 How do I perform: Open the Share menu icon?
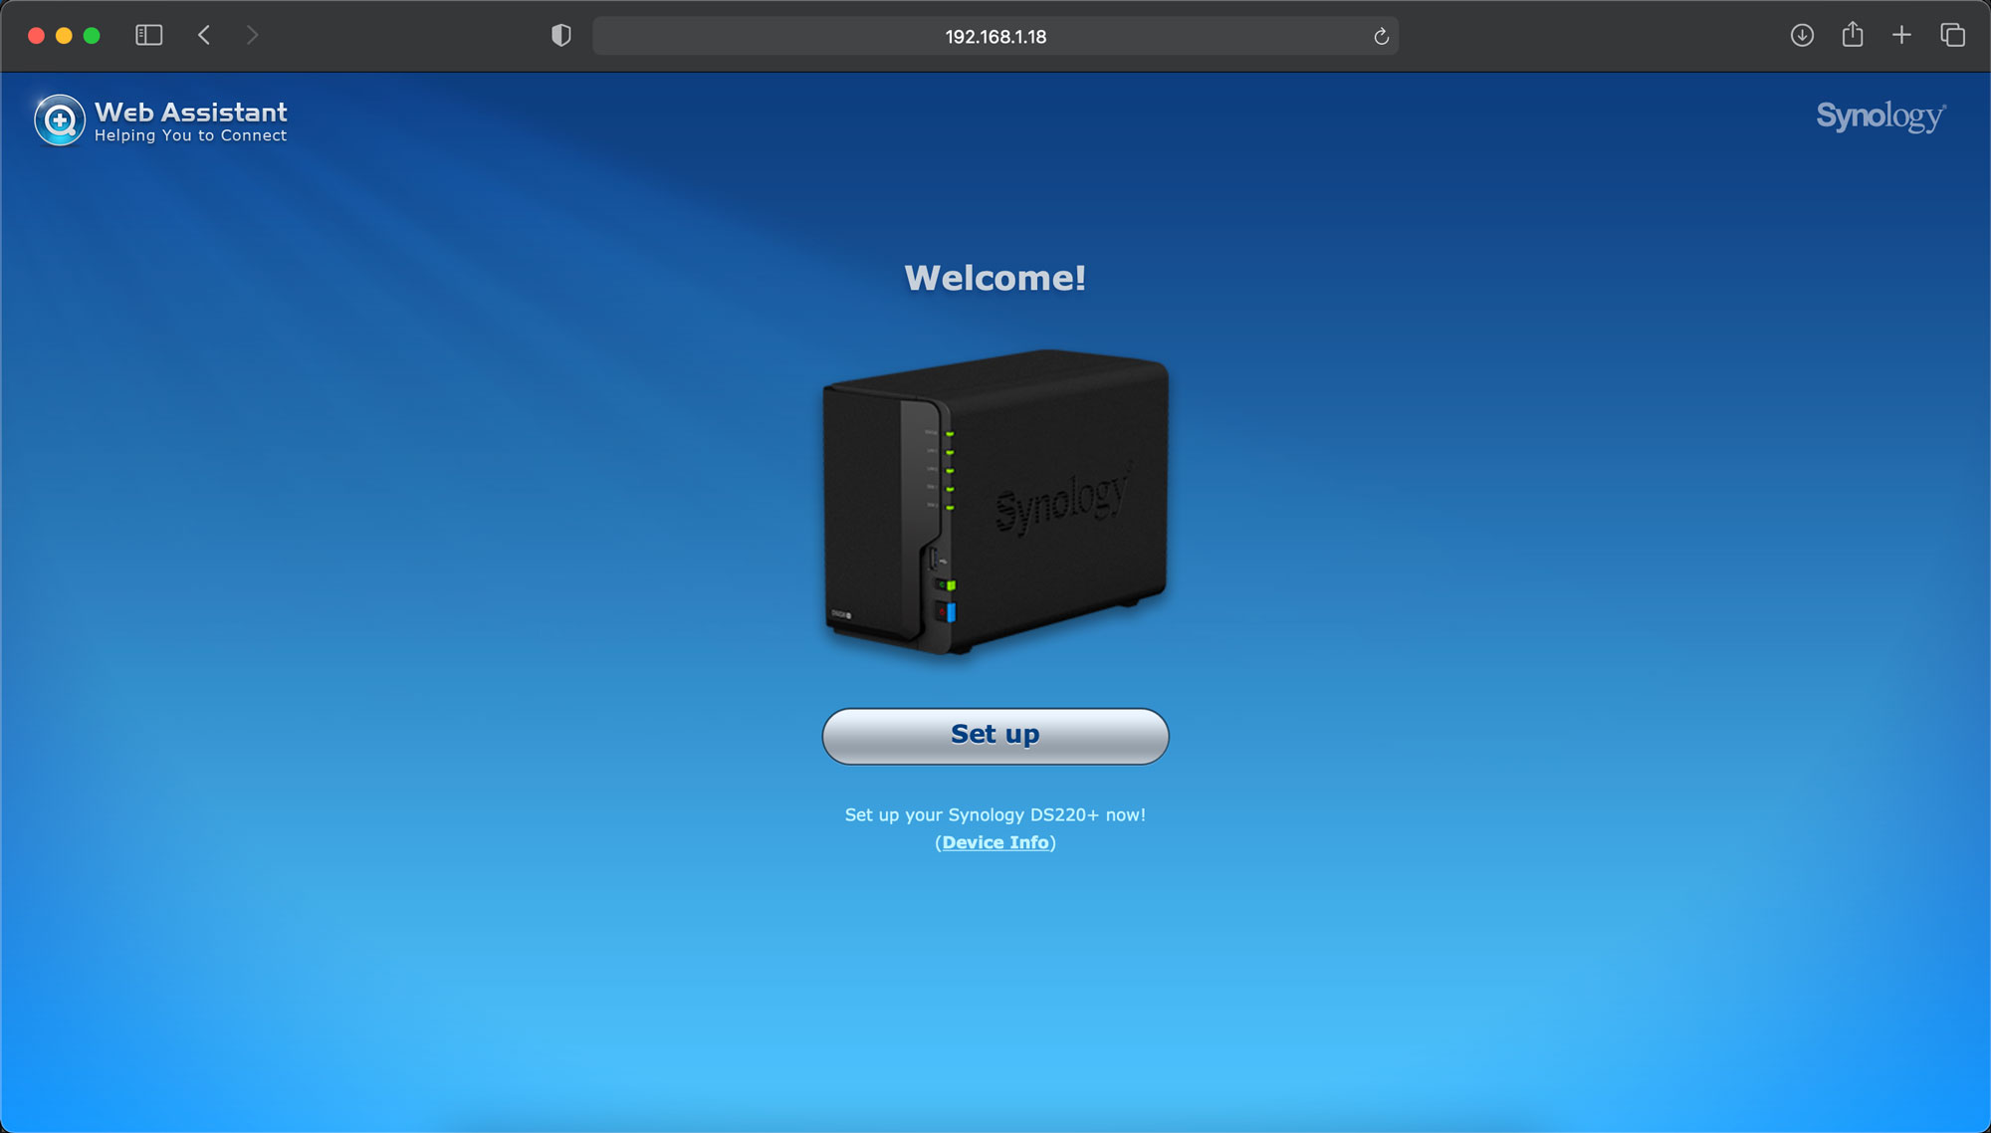(1853, 35)
